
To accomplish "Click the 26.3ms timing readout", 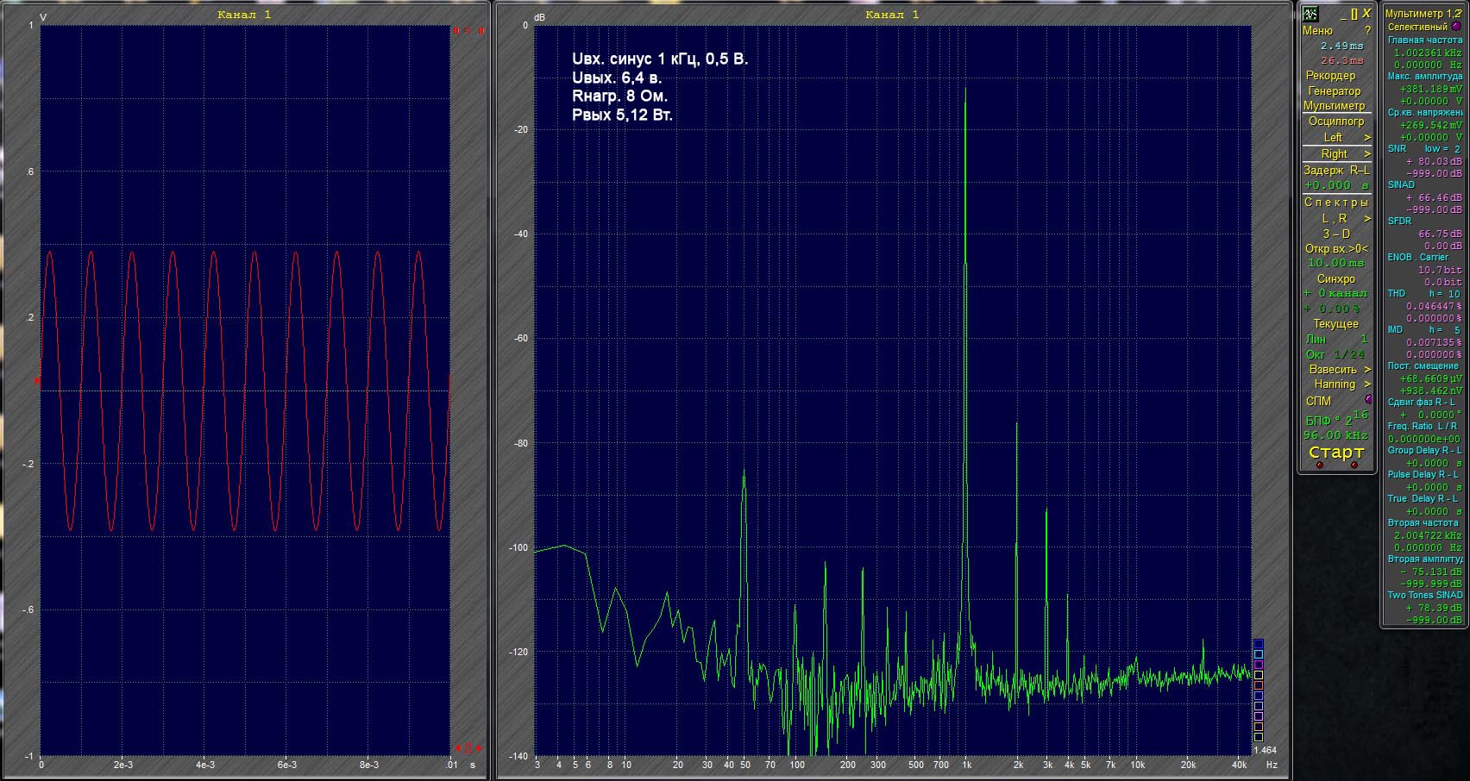I will point(1342,60).
